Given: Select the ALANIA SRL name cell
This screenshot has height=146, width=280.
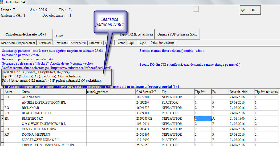Looking at the screenshot, I should [53, 97].
